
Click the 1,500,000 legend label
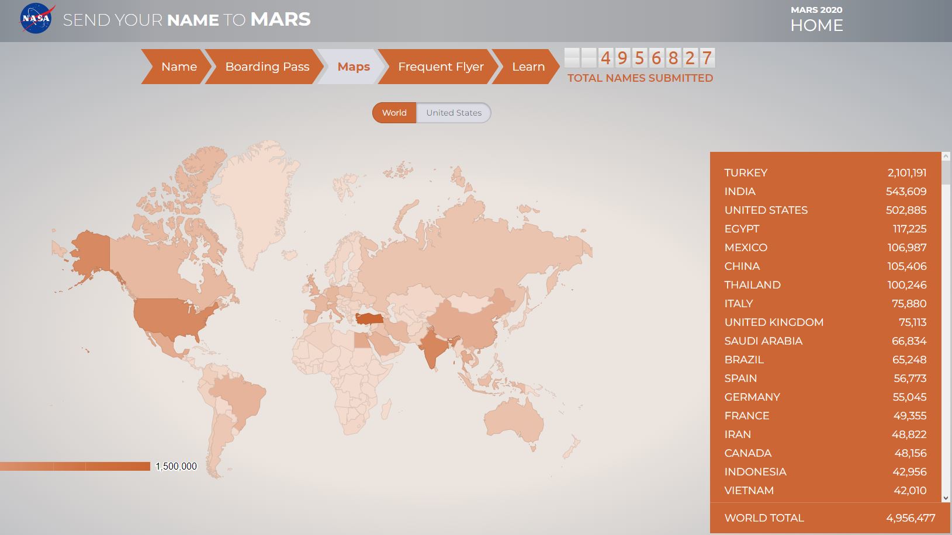176,466
